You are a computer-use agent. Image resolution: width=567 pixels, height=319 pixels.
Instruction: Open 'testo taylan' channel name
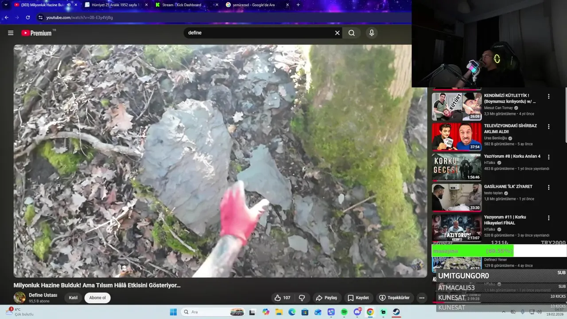click(x=493, y=193)
